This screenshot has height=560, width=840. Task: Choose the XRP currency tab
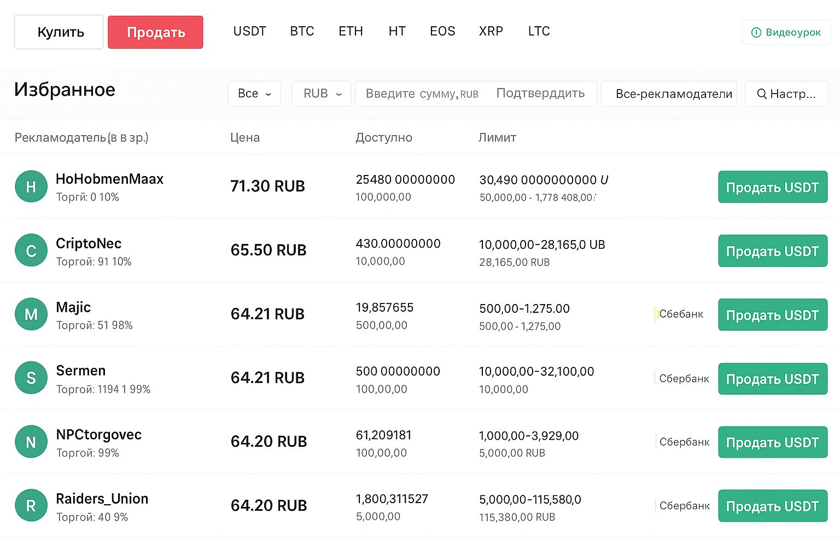491,31
